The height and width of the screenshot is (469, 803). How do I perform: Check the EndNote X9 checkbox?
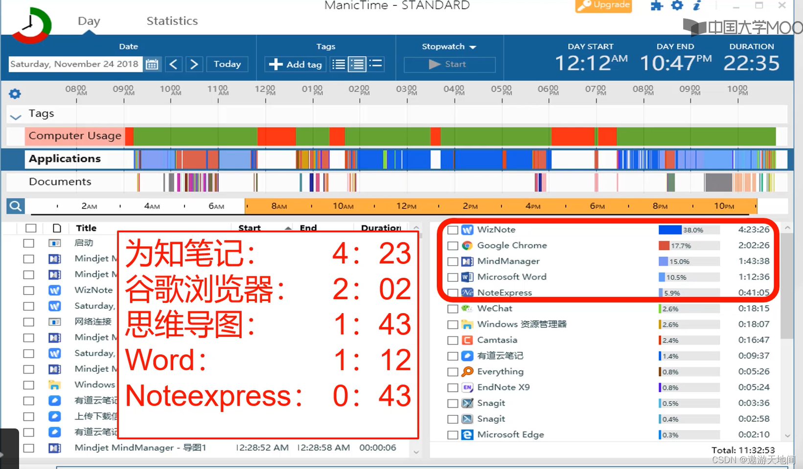point(453,388)
